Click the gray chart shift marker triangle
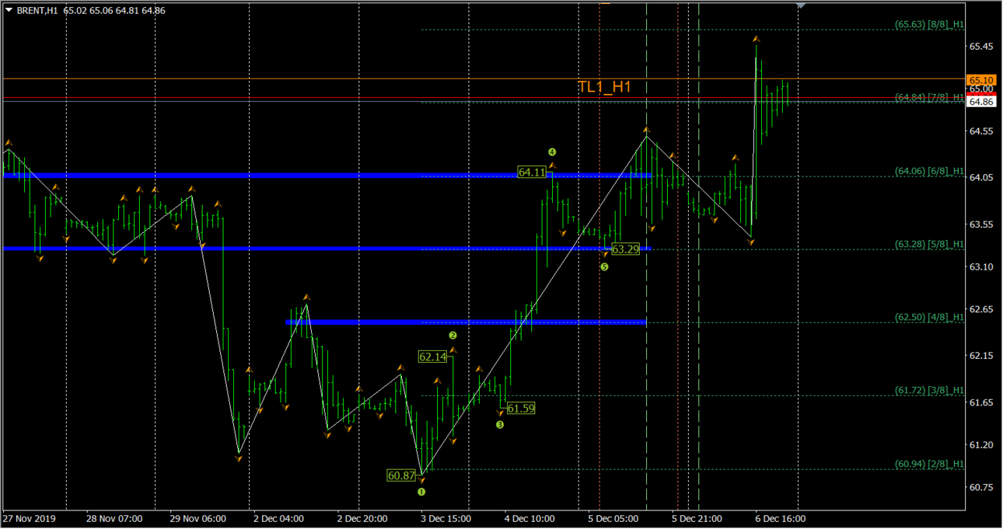Viewport: 1003px width, 529px height. [x=801, y=5]
